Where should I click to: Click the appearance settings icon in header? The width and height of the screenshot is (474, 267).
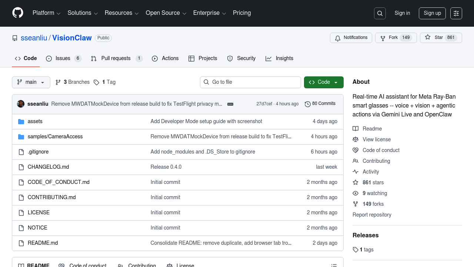(x=456, y=13)
